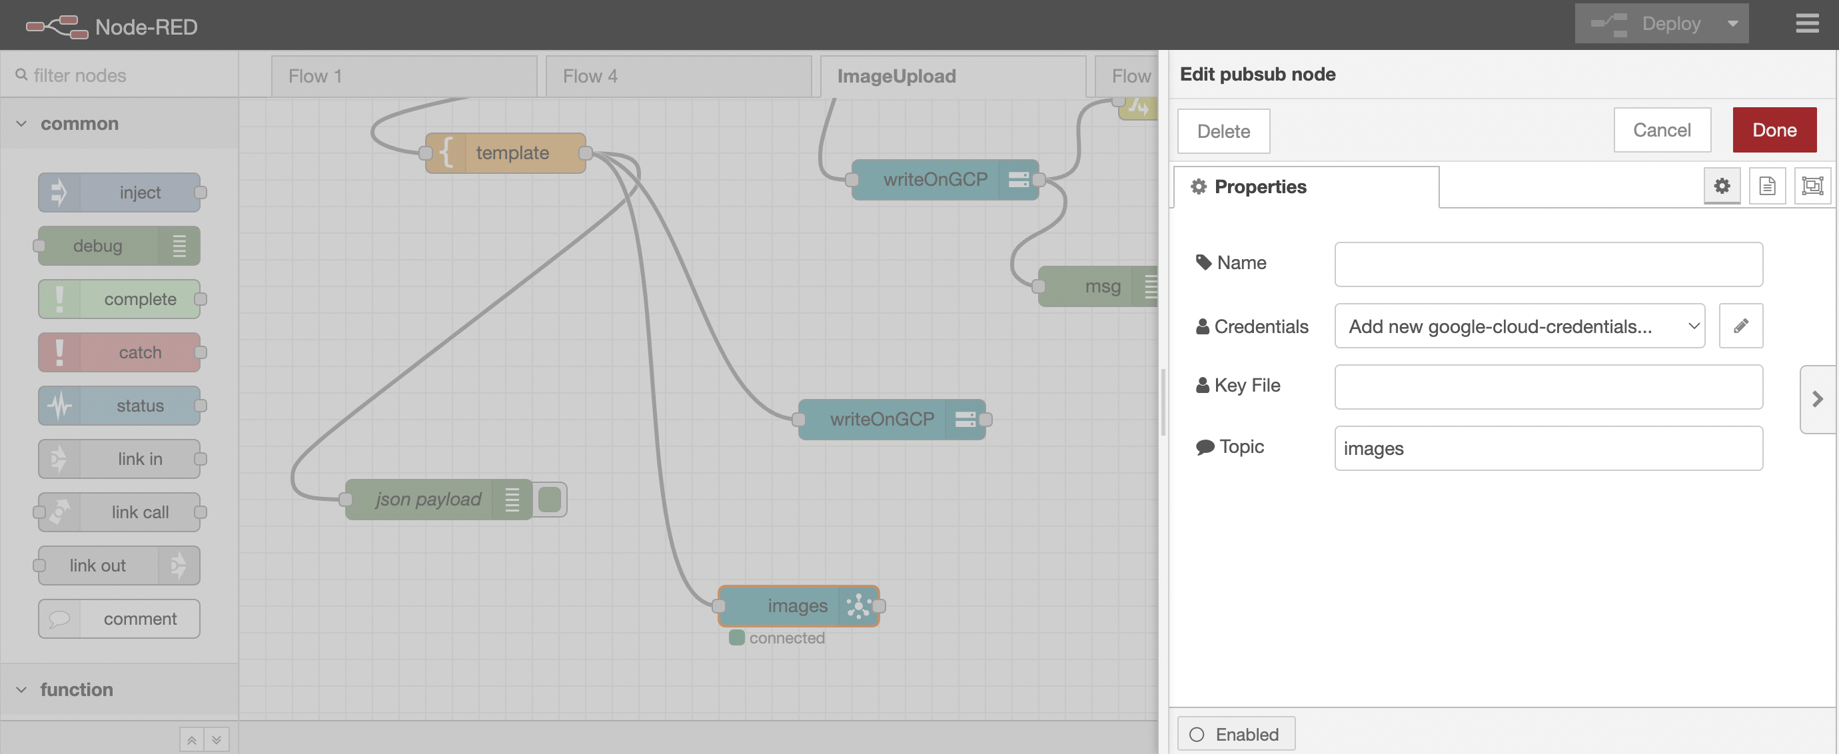Select the status node in palette
The width and height of the screenshot is (1839, 754).
(x=119, y=406)
